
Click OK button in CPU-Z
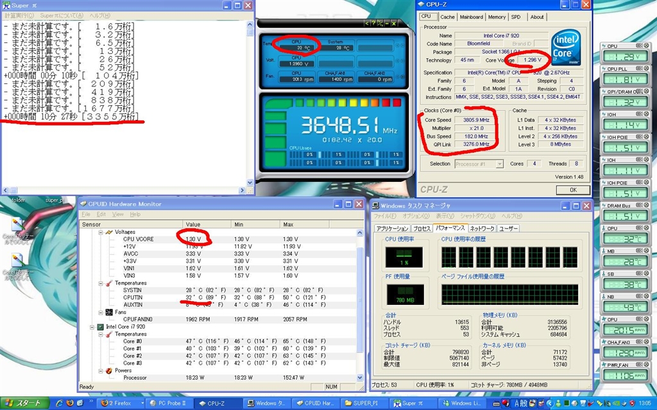(x=573, y=190)
